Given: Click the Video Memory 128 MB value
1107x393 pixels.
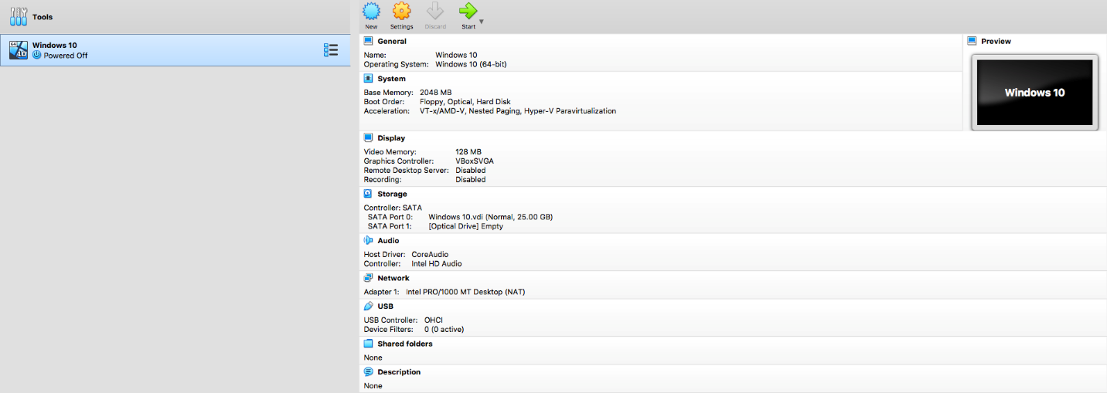Looking at the screenshot, I should [x=468, y=152].
